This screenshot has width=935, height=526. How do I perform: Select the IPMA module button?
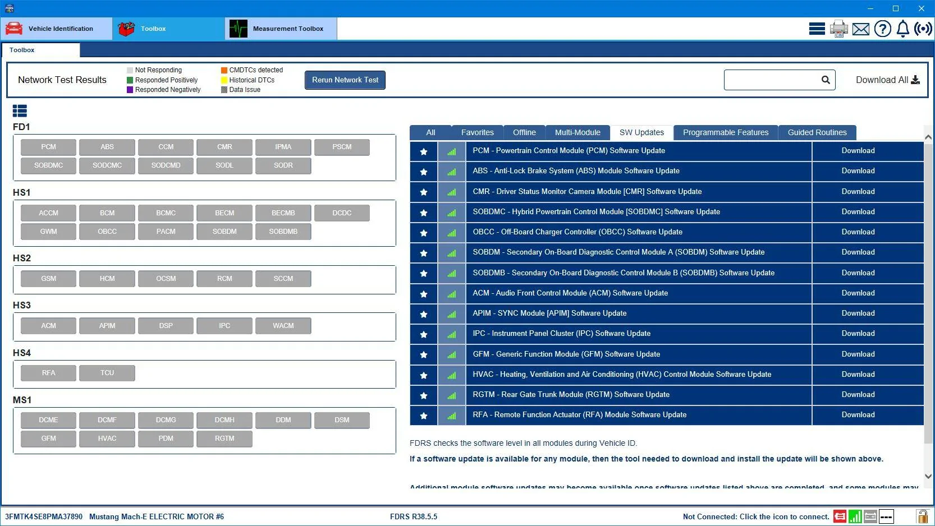(283, 147)
